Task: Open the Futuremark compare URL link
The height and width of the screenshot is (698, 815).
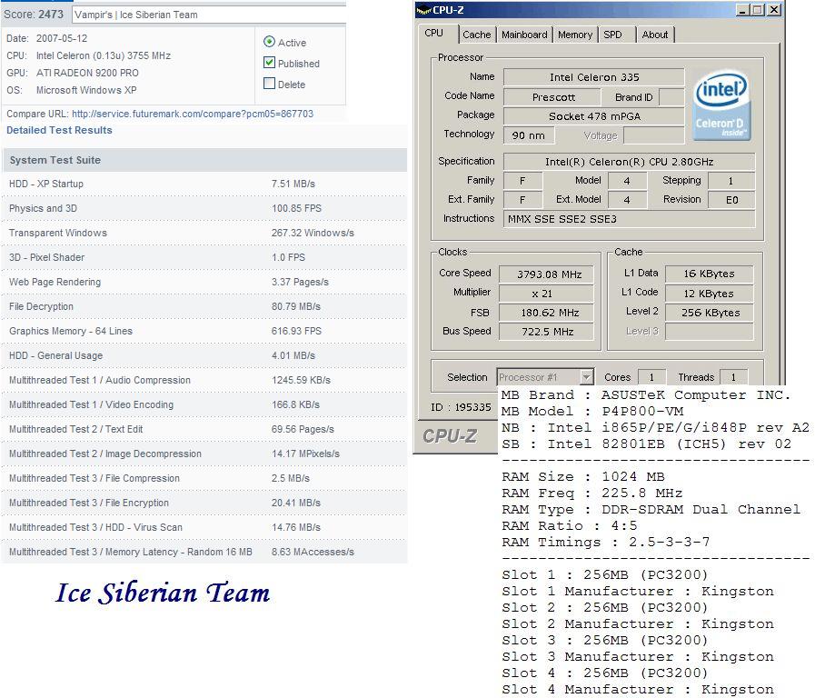Action: coord(193,114)
